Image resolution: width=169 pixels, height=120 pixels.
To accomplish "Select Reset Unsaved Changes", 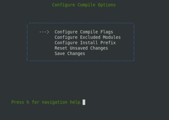I will [81, 48].
